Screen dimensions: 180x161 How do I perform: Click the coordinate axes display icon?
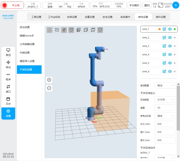click(49, 30)
